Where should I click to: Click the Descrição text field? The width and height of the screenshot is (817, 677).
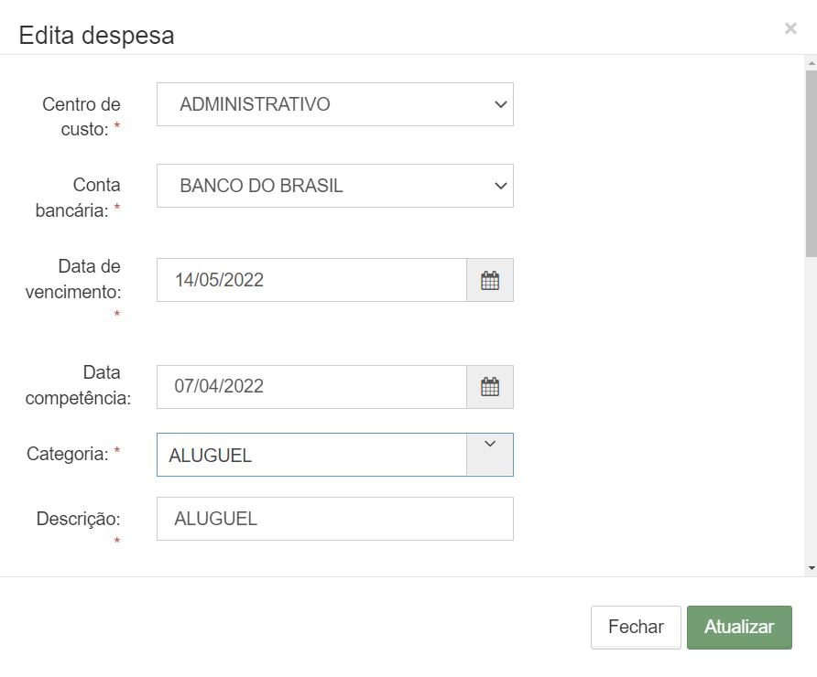[335, 519]
